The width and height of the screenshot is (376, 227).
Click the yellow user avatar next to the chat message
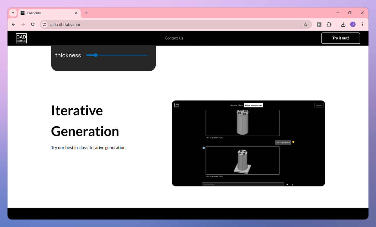coord(293,142)
